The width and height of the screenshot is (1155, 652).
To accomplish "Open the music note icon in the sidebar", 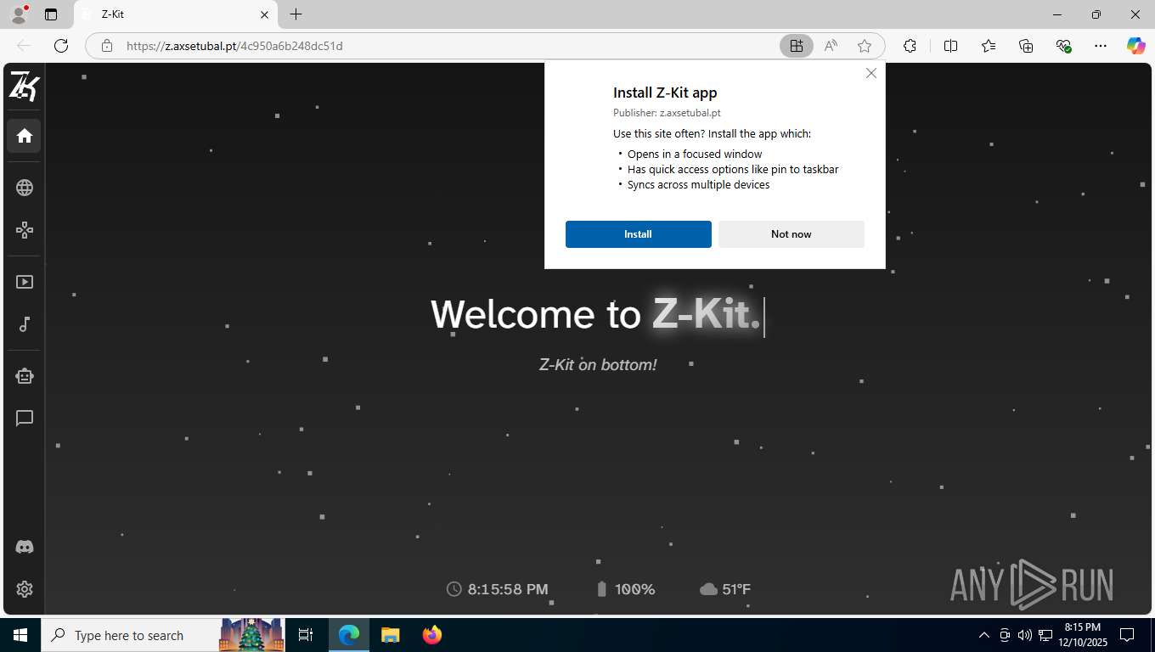I will click(x=24, y=324).
